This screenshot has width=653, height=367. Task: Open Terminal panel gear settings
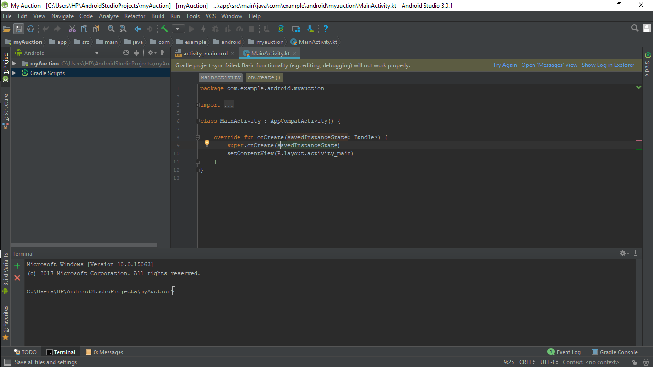624,253
